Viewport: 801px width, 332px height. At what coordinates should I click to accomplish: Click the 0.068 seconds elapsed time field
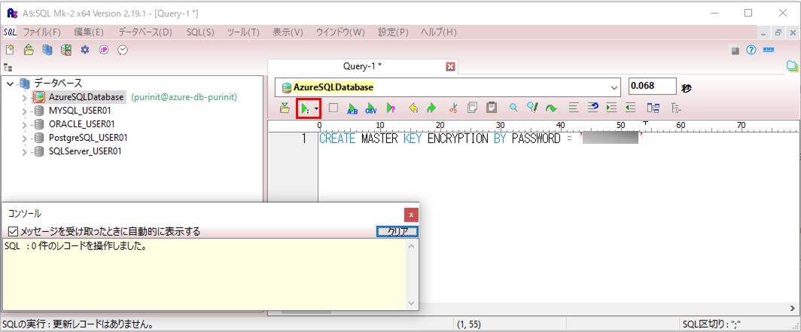653,87
